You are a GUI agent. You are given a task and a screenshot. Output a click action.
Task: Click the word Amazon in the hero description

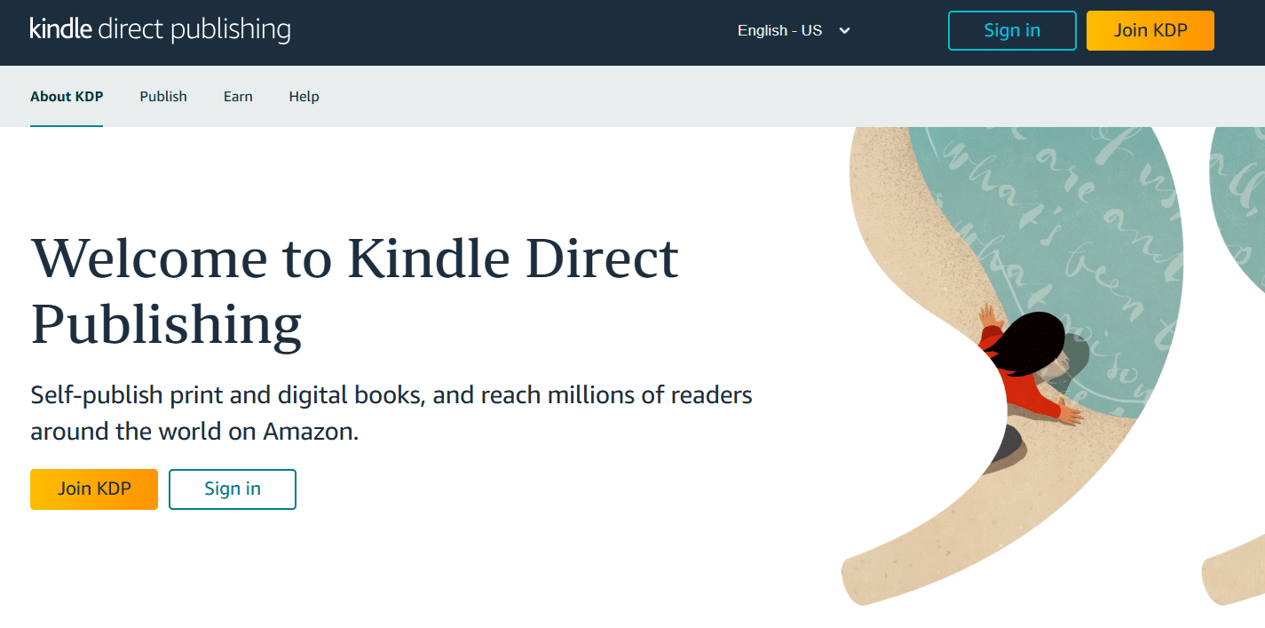[x=311, y=432]
